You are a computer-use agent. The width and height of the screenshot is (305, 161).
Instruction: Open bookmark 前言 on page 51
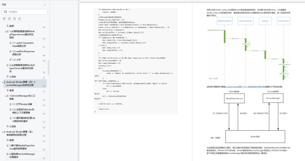pyautogui.click(x=11, y=90)
